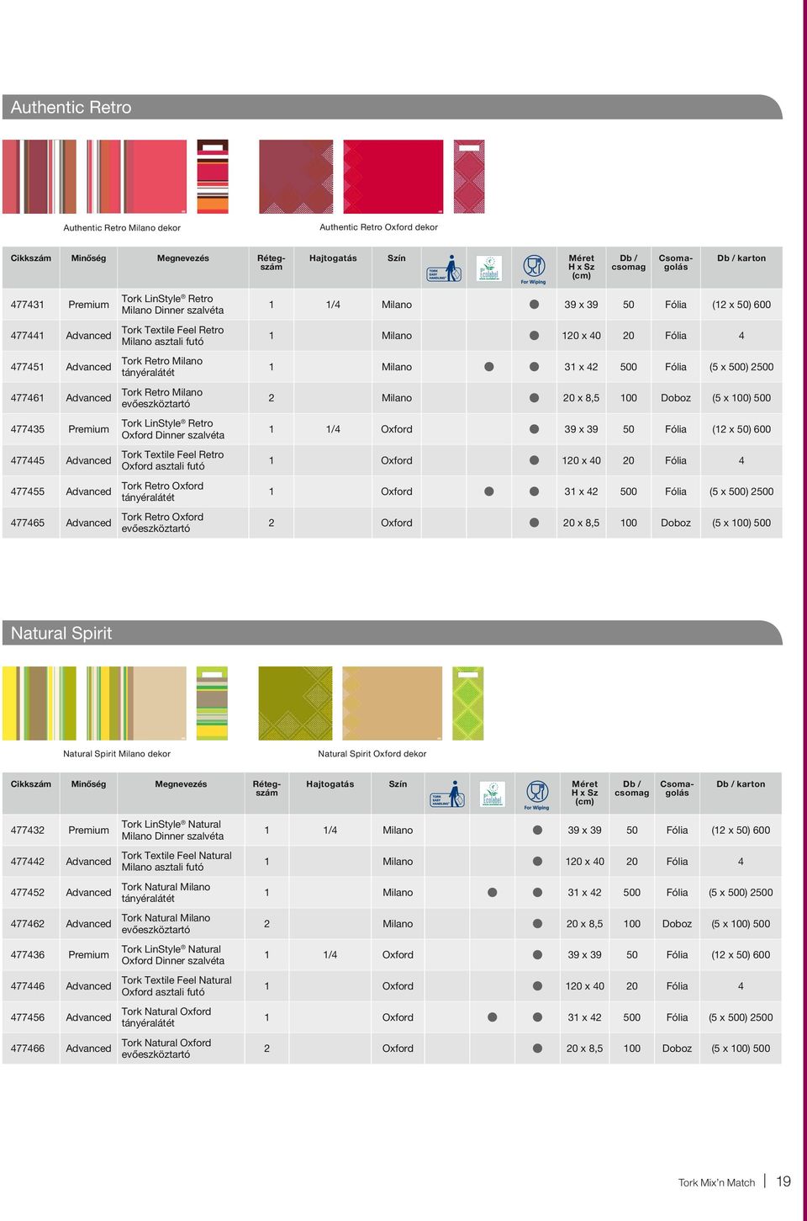
Task: Click article number 477451
Action: 28,367
